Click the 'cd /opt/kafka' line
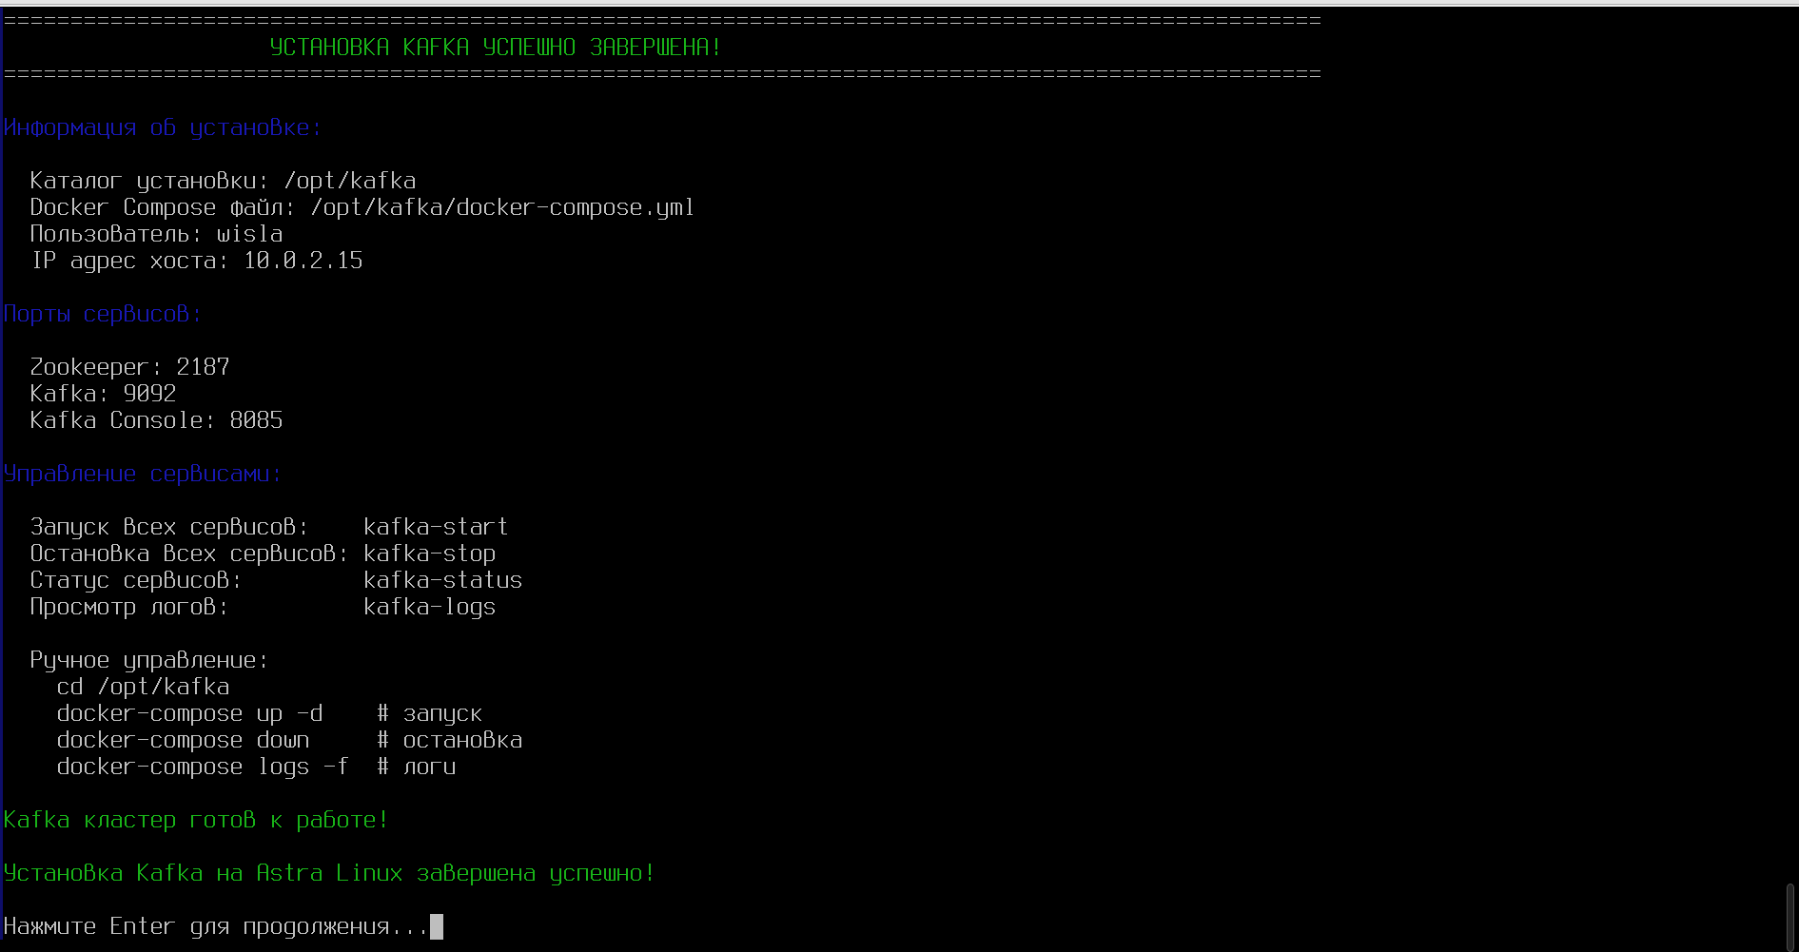Image resolution: width=1799 pixels, height=952 pixels. 143,687
